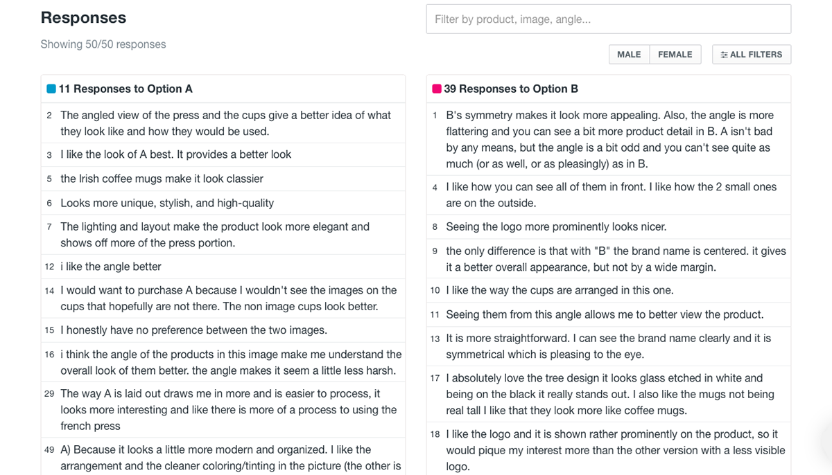Click the Responses heading

83,18
